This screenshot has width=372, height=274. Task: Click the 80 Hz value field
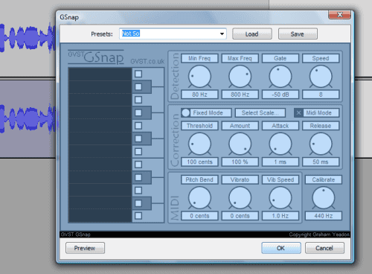[199, 95]
